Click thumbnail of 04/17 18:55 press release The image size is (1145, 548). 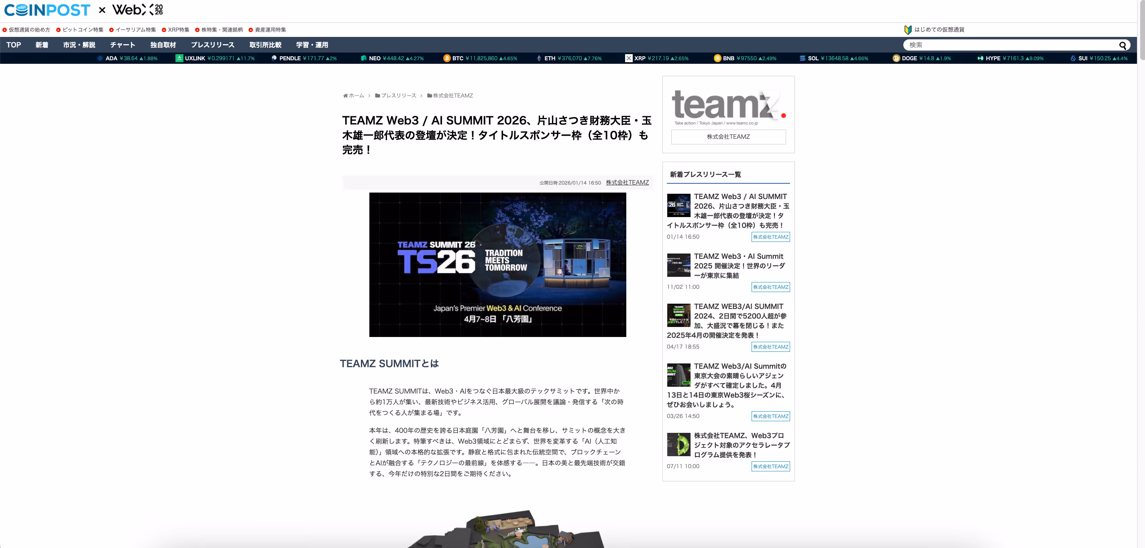pyautogui.click(x=679, y=315)
